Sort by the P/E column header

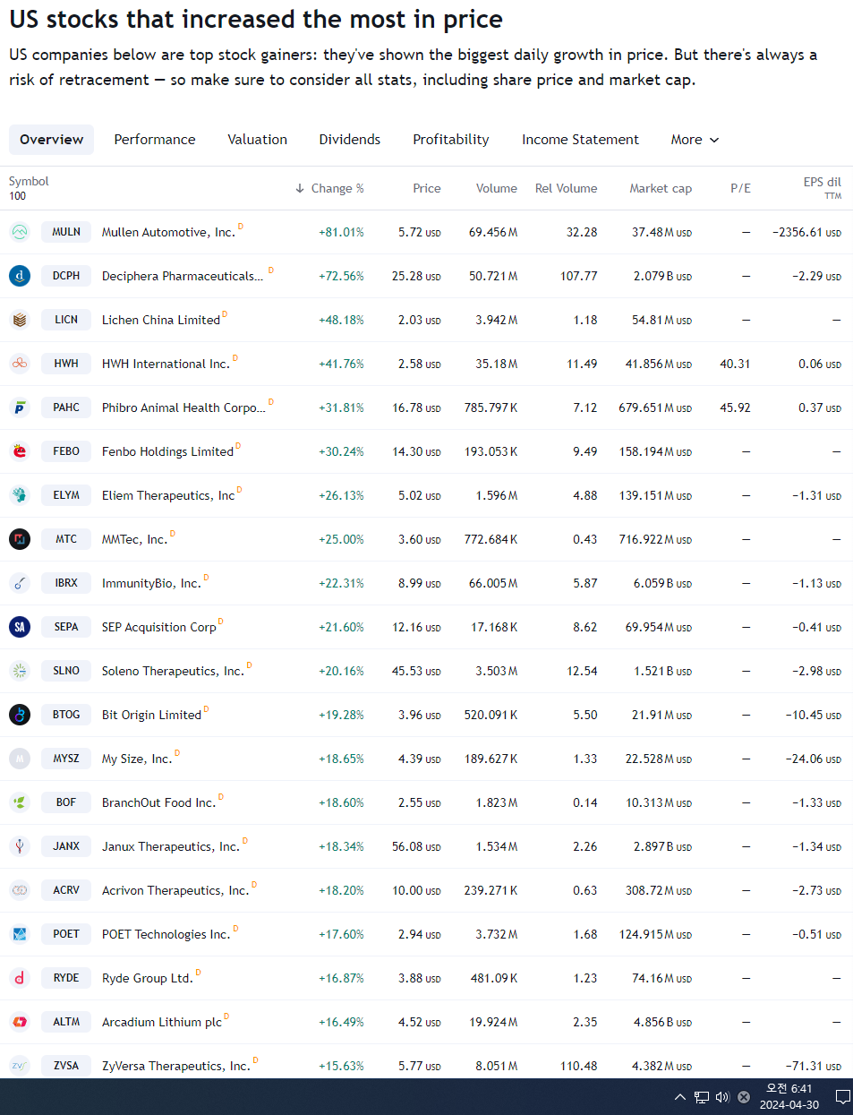(x=740, y=188)
